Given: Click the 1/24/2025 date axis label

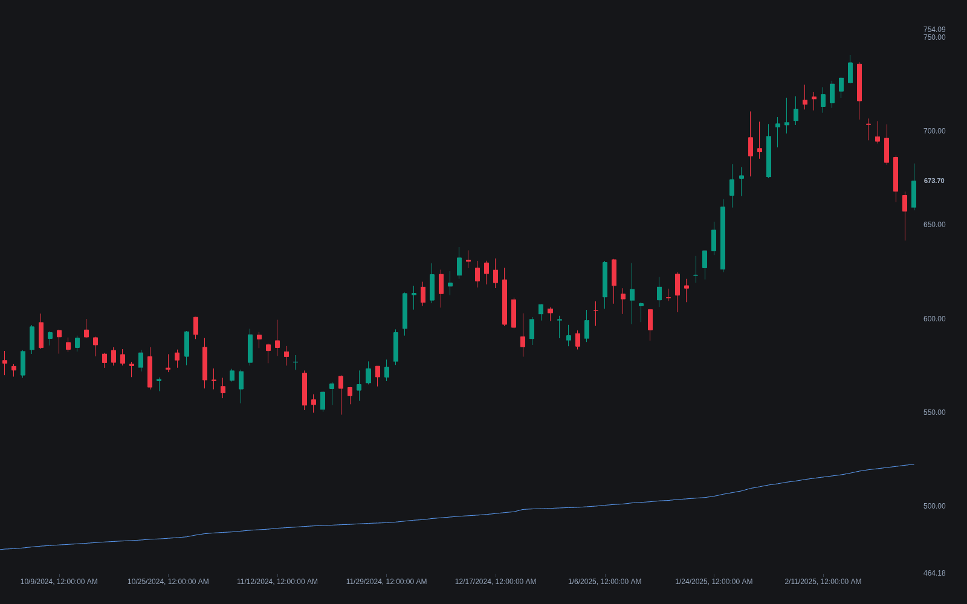Looking at the screenshot, I should [x=714, y=582].
